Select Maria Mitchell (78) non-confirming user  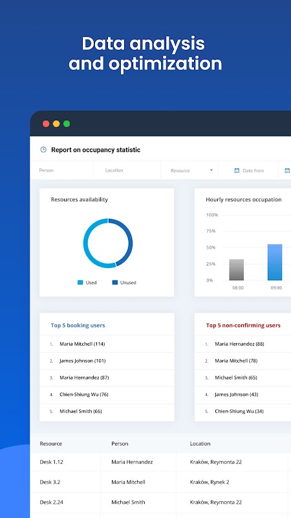point(236,361)
